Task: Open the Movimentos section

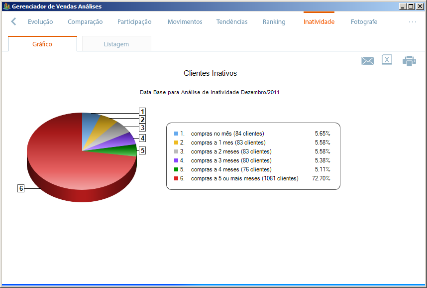Action: (185, 22)
